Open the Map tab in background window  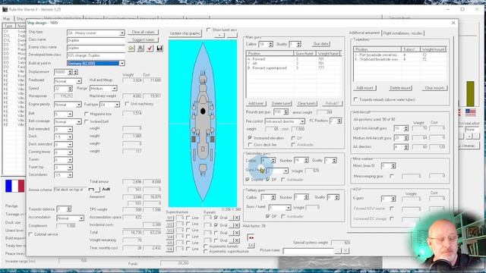[x=7, y=18]
